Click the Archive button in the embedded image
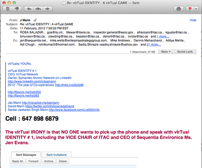Screen dimensions: 202x168 pyautogui.click(x=49, y=161)
